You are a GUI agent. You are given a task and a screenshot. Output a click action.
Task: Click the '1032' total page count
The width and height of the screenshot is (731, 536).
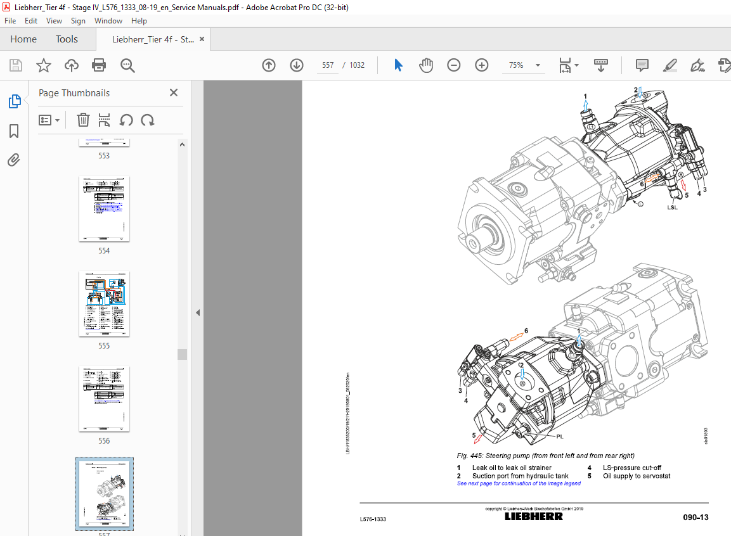357,65
